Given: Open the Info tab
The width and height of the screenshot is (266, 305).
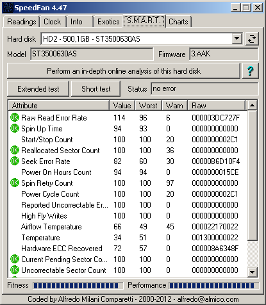Looking at the screenshot, I should click(79, 22).
